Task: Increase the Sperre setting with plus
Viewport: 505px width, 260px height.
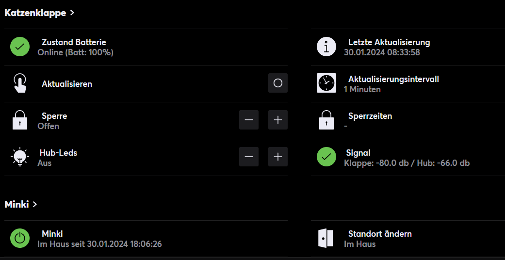Action: pos(278,120)
